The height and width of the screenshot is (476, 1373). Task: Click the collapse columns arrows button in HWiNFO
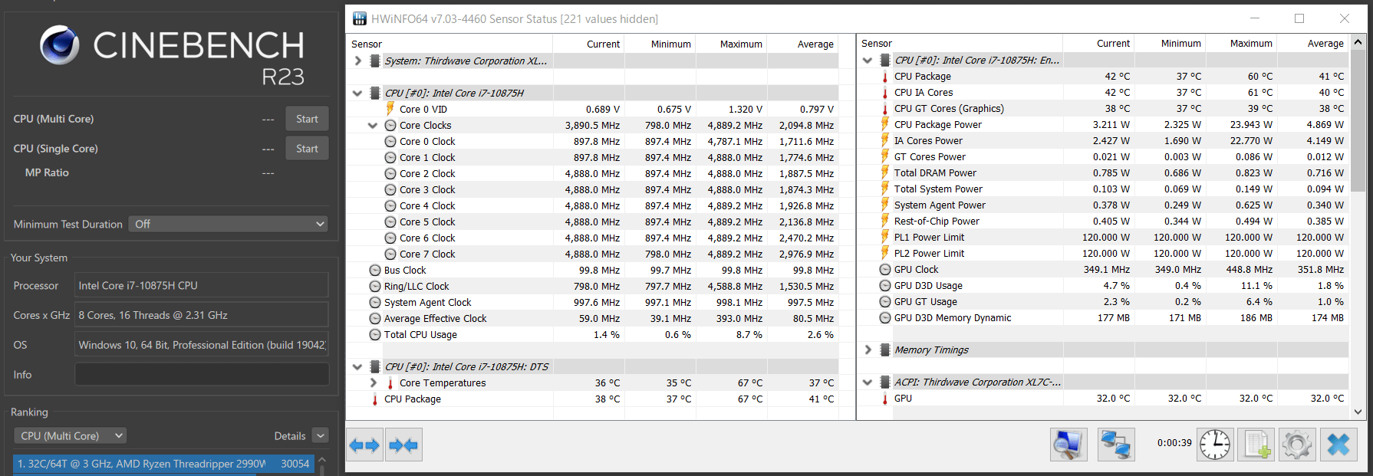tap(403, 445)
